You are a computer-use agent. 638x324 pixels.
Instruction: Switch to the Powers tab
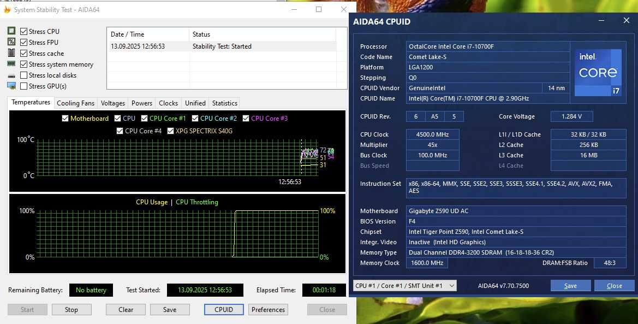coord(141,103)
